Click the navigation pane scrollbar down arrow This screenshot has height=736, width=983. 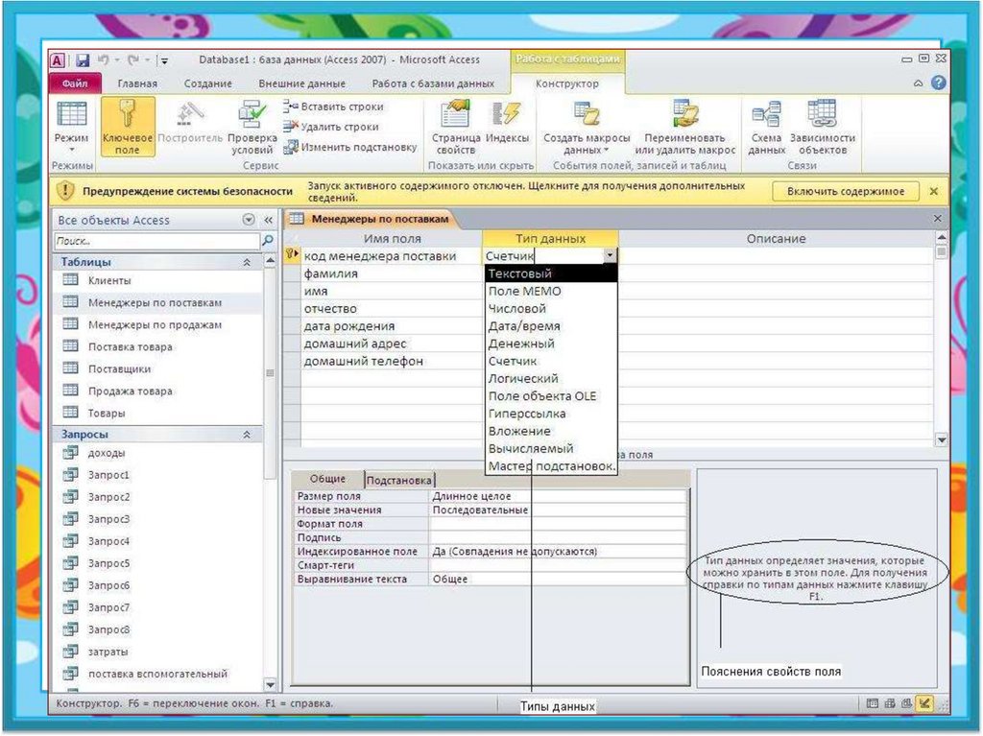270,684
